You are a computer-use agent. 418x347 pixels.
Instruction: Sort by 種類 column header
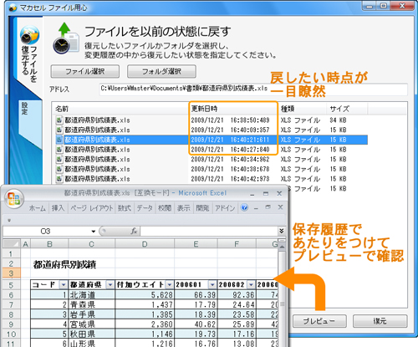(x=303, y=109)
